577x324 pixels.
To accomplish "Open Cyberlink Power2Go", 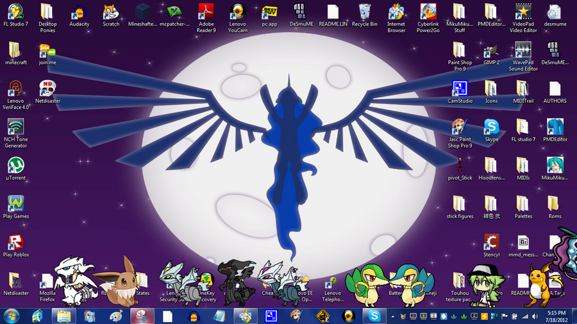I will 428,19.
